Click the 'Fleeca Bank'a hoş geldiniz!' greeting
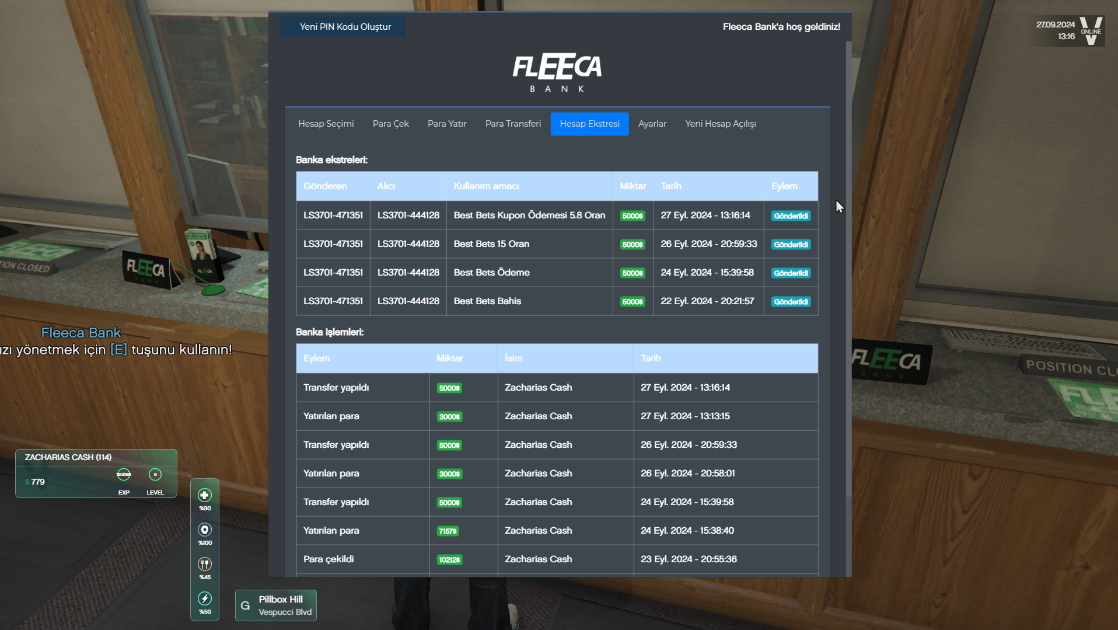Viewport: 1118px width, 630px height. 781,27
